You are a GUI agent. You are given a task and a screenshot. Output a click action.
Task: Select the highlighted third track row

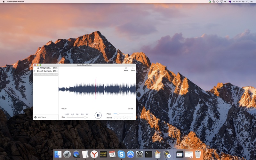coord(46,74)
